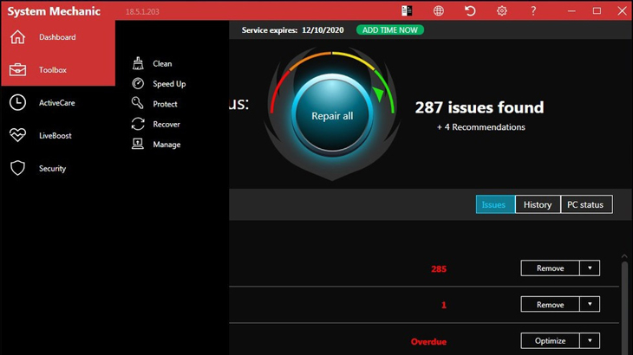Switch to the Issues tab
Screen dimensions: 633x355
[x=495, y=204]
